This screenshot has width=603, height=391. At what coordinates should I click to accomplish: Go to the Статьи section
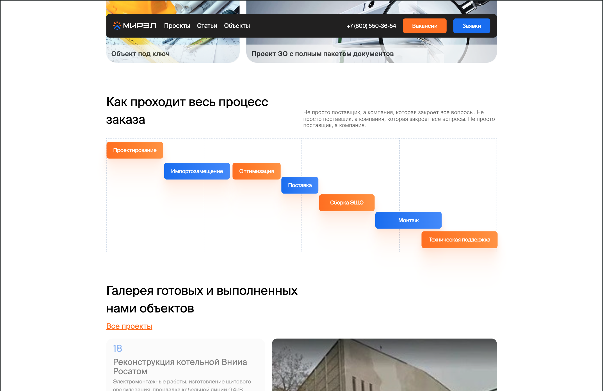(x=207, y=26)
